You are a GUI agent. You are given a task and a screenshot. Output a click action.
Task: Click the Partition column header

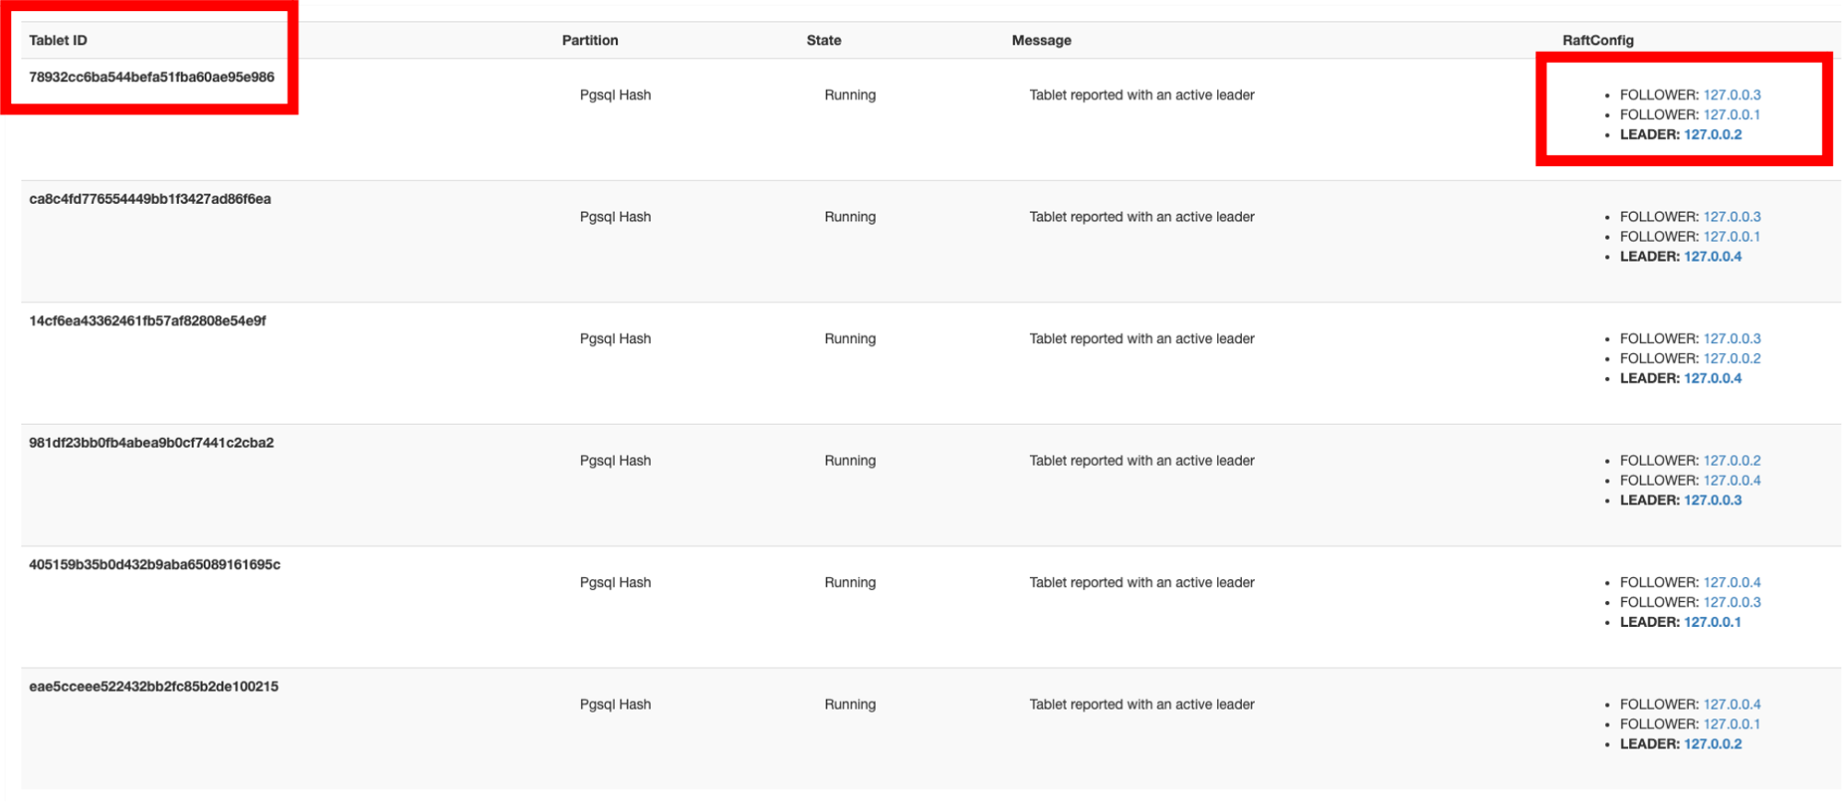pos(590,40)
